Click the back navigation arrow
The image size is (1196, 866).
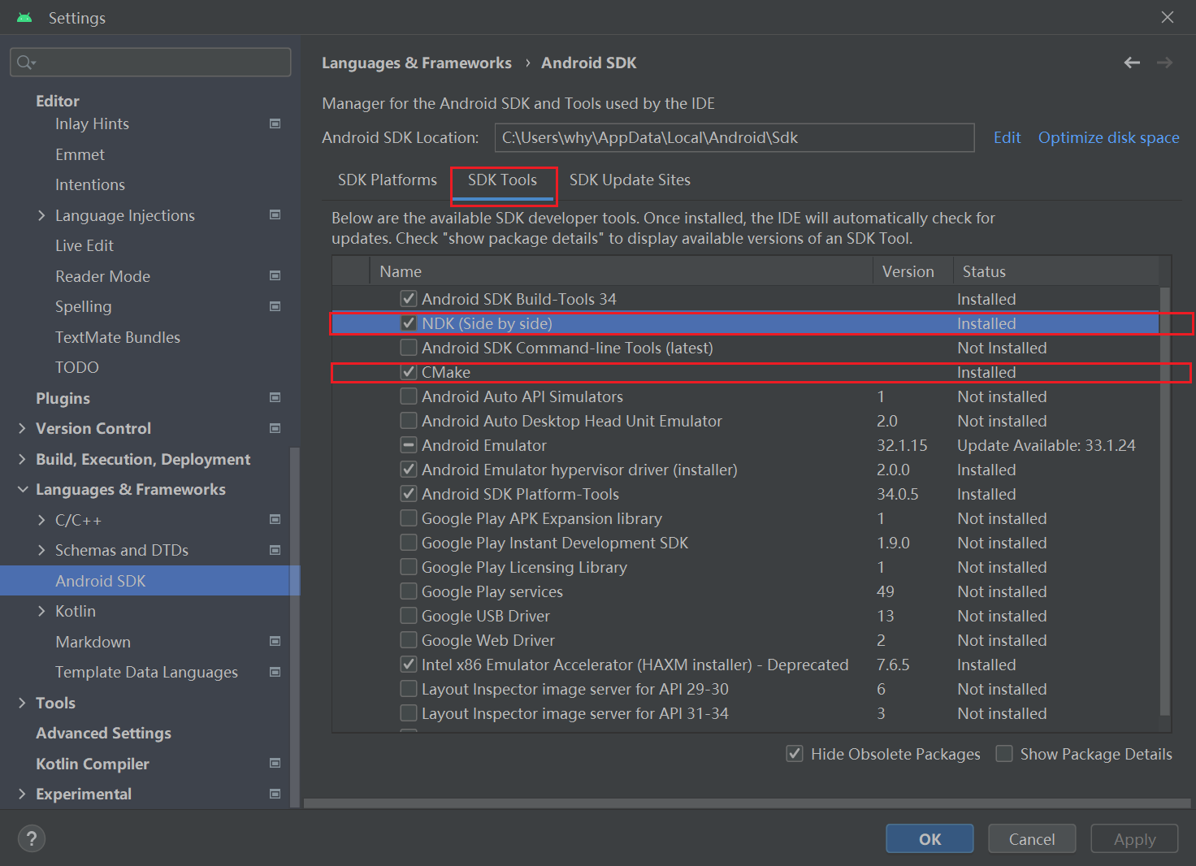[x=1132, y=63]
